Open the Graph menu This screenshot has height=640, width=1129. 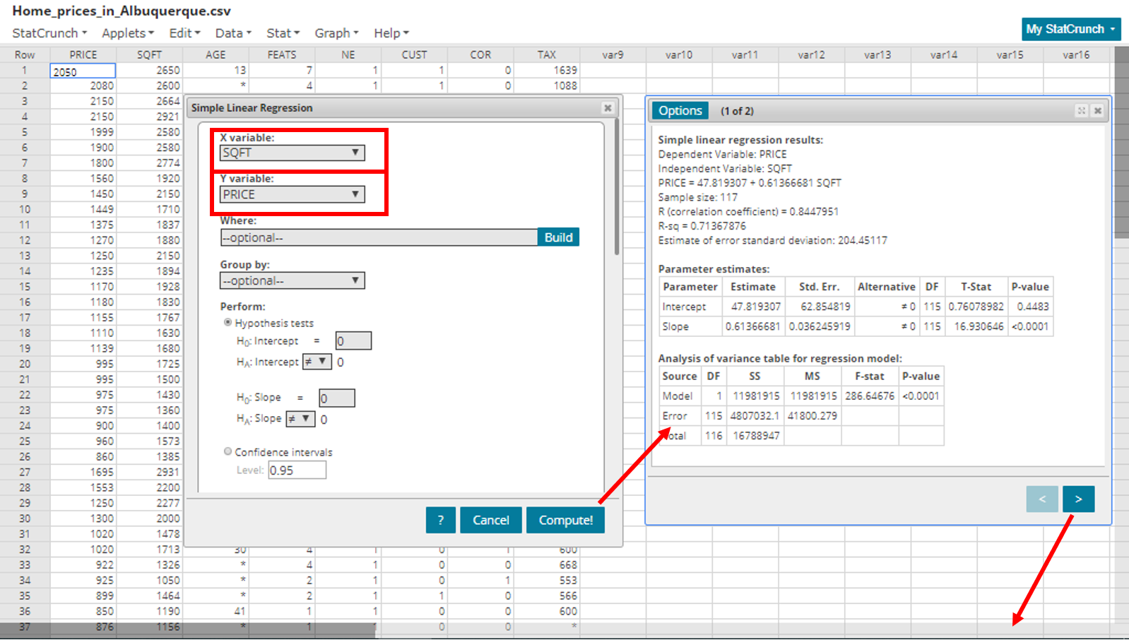(336, 33)
